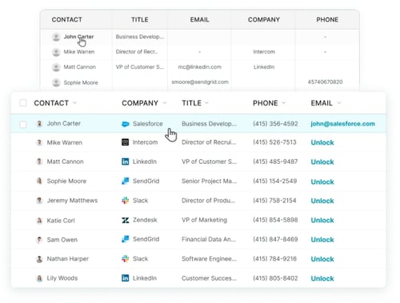Click Sophie Moore's gray placeholder avatar in upper table
The height and width of the screenshot is (303, 400).
click(x=56, y=82)
